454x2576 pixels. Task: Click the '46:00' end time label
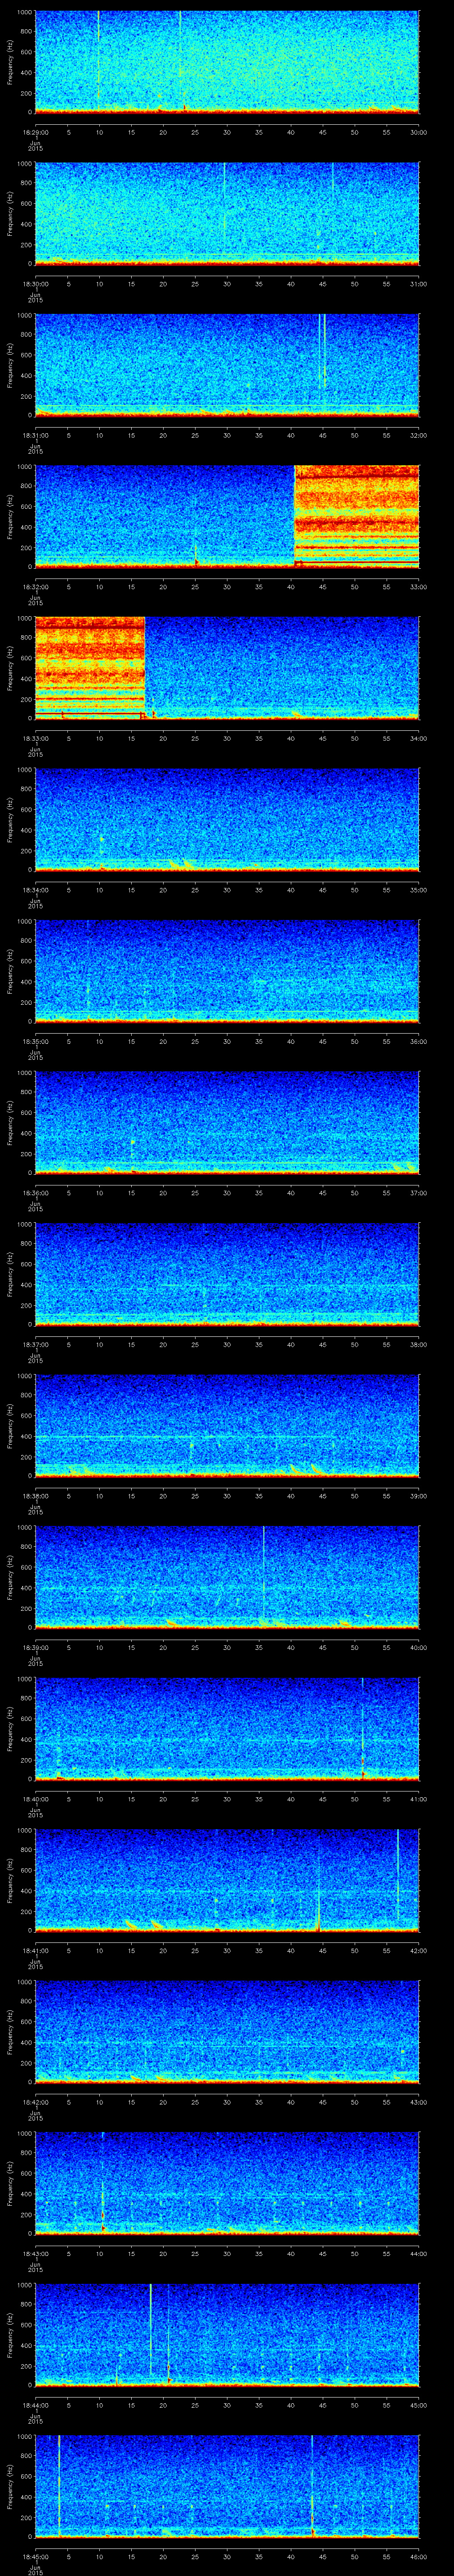(418, 2556)
